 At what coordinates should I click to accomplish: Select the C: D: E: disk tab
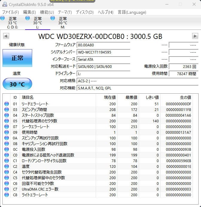click(x=13, y=22)
